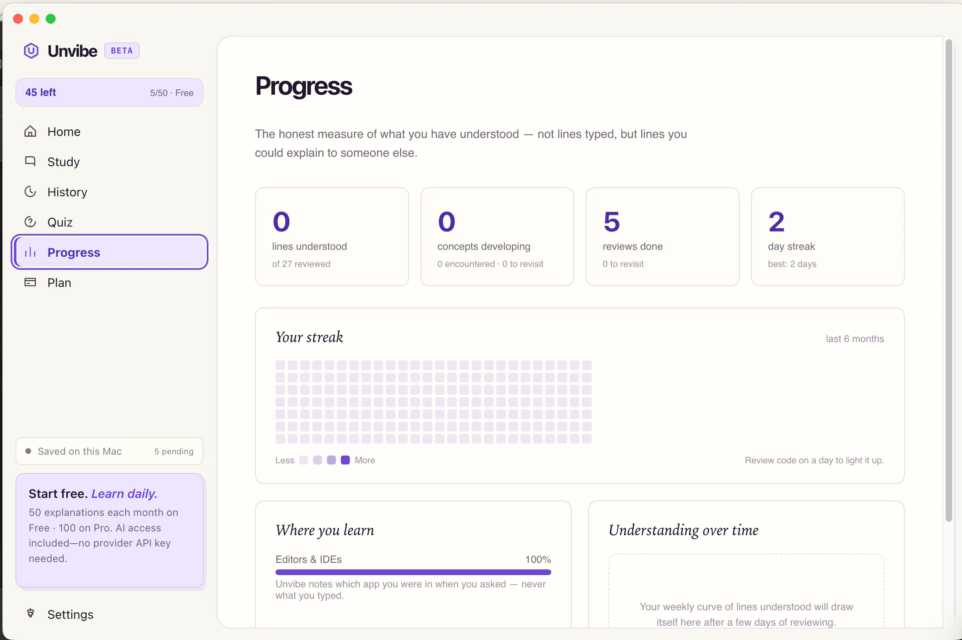
Task: Open the Start free Learn daily promo card
Action: point(110,530)
